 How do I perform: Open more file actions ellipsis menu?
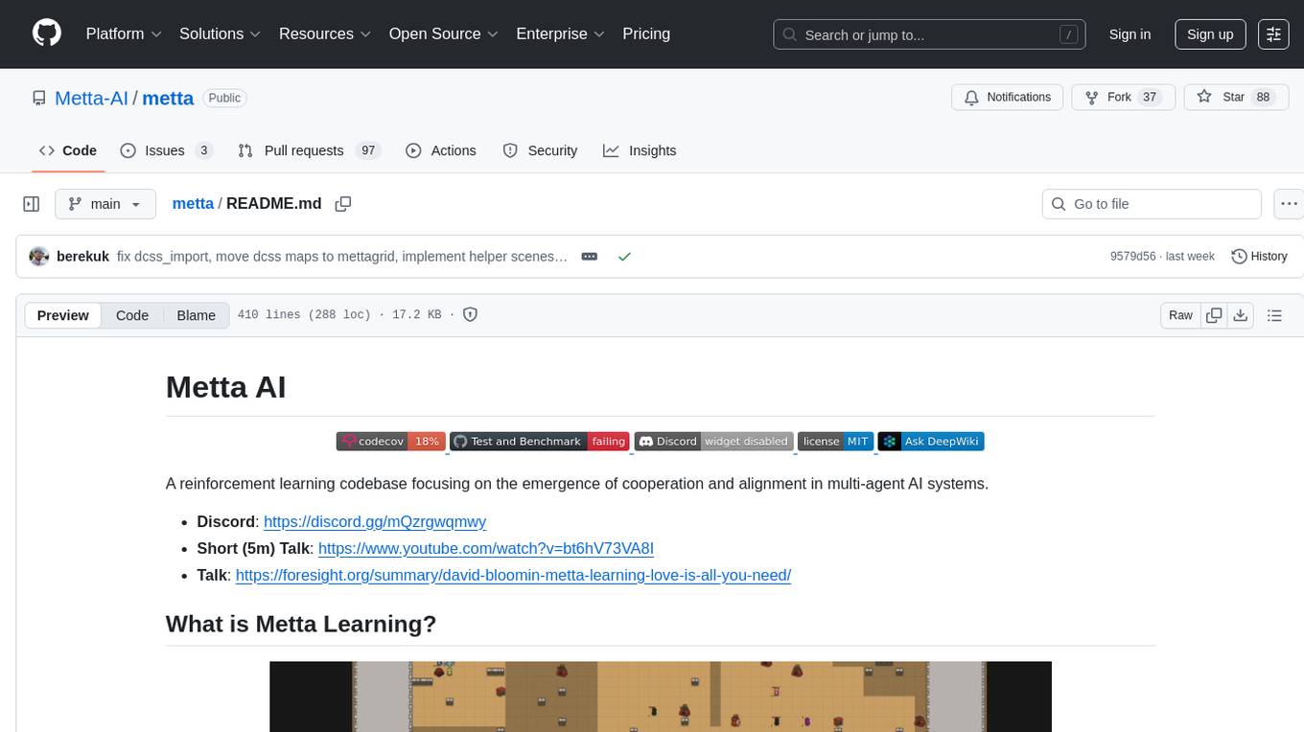(x=1289, y=204)
